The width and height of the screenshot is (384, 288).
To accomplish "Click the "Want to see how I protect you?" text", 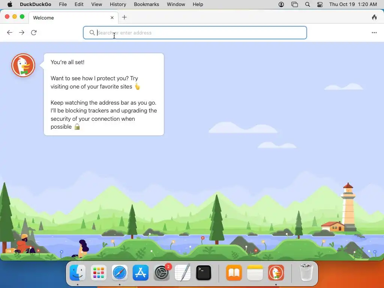I will (x=90, y=78).
